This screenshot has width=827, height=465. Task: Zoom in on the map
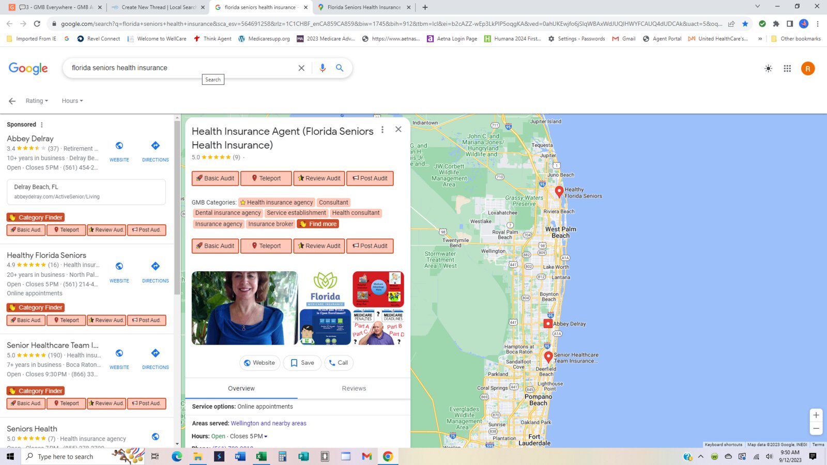tap(816, 415)
